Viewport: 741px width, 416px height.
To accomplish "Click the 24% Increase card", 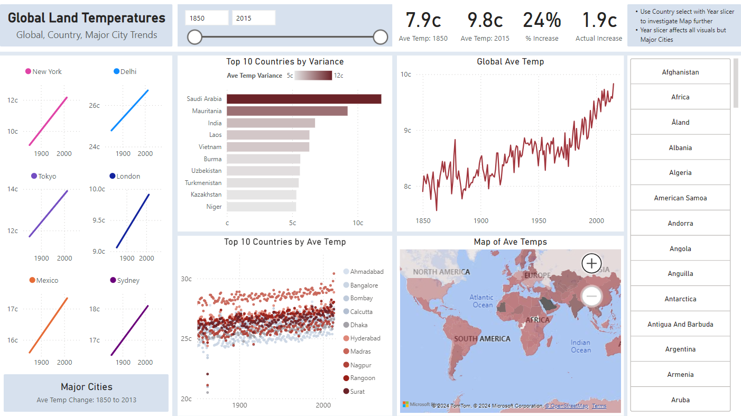I will tap(542, 25).
